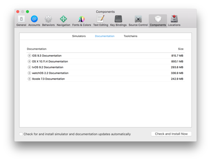Download watchOS 2.2 Documentation arrow icon
The width and height of the screenshot is (211, 162).
(29, 73)
